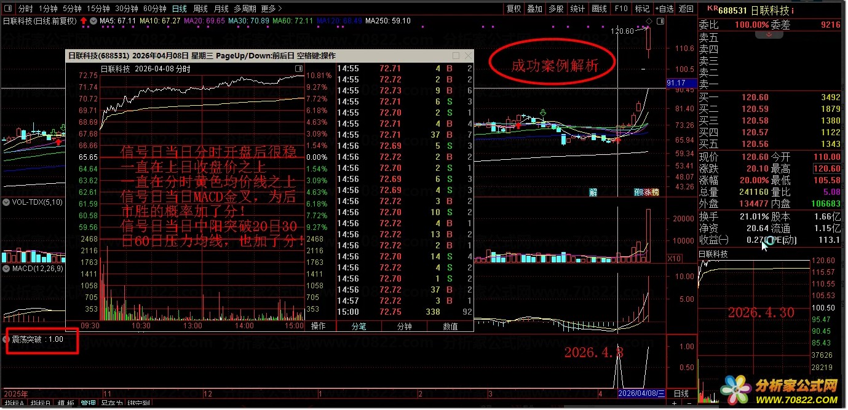Viewport: 848px width, 410px height.
Task: Maximize the intraday popup window
Action: pyautogui.click(x=456, y=55)
